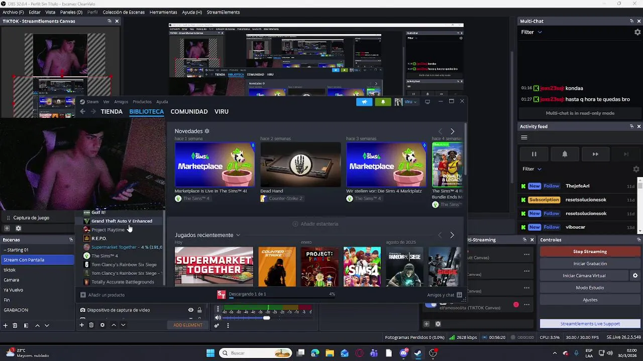This screenshot has width=643, height=361.
Task: Open audio mixer three-dot menu beside gears
Action: coord(228,325)
